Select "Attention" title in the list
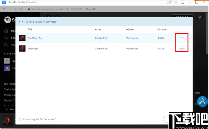Image resolution: width=209 pixels, height=129 pixels. tap(32, 49)
